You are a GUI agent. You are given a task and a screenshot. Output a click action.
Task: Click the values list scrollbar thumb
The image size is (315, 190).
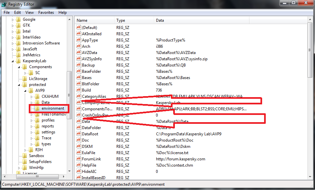click(x=310, y=50)
